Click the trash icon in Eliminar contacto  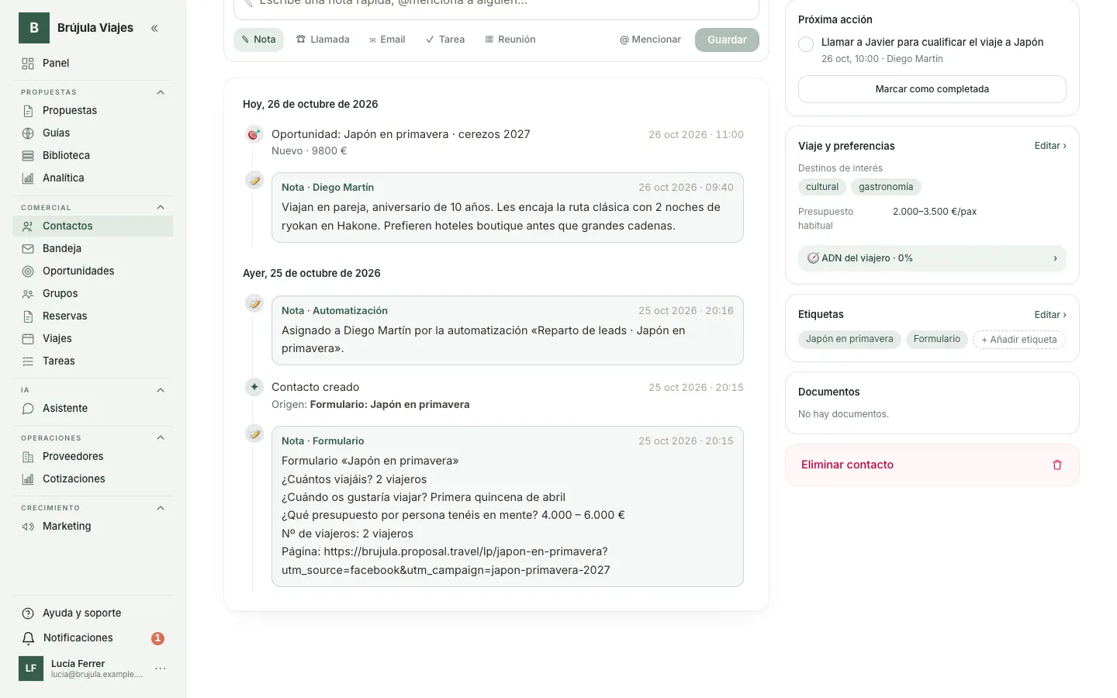tap(1056, 465)
